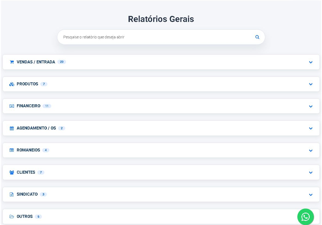The height and width of the screenshot is (225, 322).
Task: Click the magnifying glass search icon
Action: (x=257, y=37)
